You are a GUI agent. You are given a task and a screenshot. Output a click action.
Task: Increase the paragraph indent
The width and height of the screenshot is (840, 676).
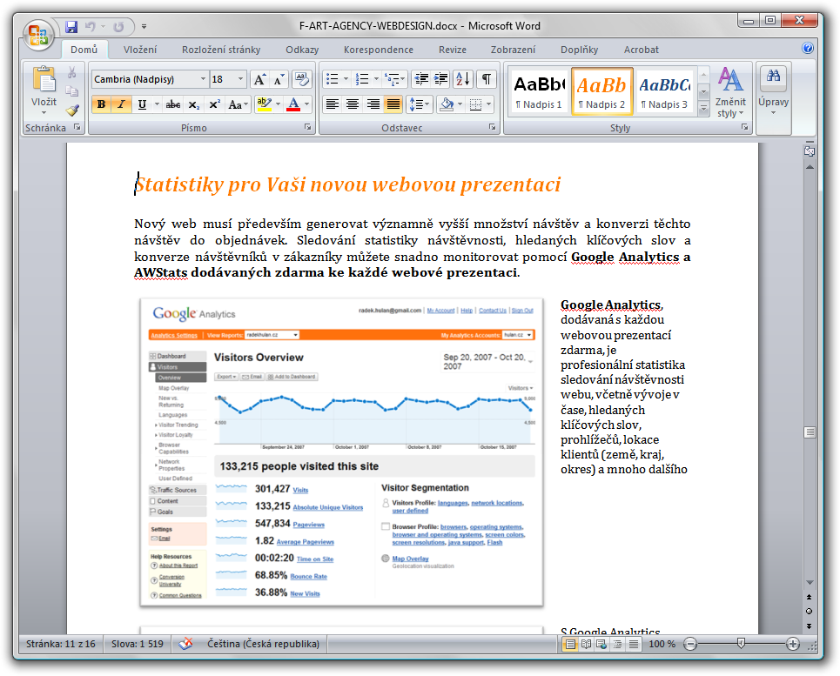(x=441, y=79)
